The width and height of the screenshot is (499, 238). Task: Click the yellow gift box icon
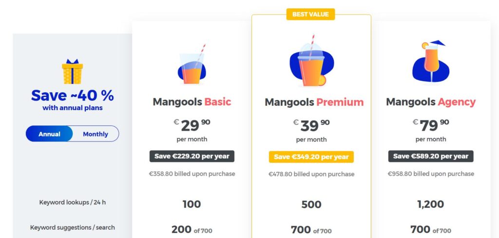(x=72, y=72)
